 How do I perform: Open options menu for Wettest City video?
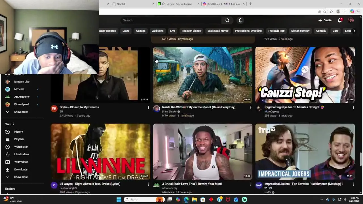[x=251, y=108]
